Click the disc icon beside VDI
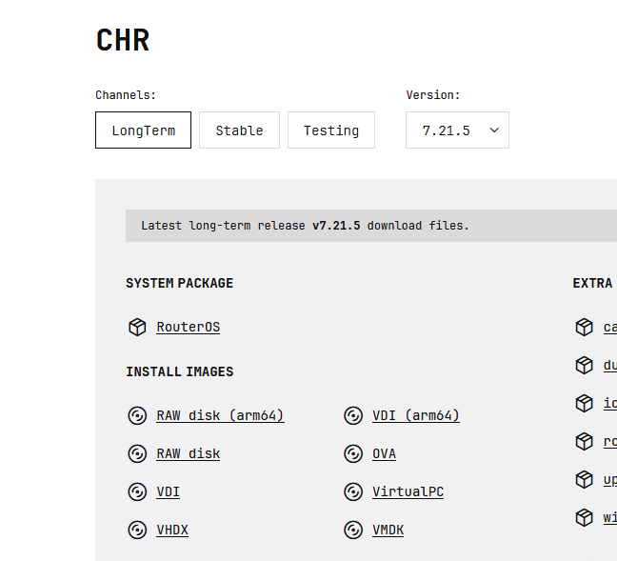The height and width of the screenshot is (561, 617). 137,492
